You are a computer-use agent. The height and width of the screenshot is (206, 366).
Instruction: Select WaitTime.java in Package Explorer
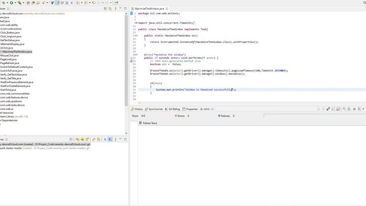8,90
